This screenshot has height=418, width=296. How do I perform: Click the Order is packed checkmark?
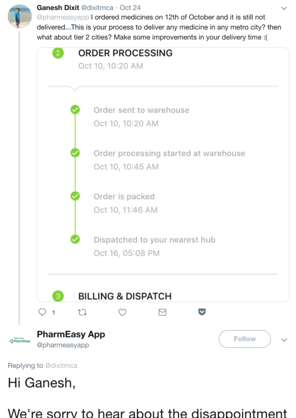[x=74, y=196]
